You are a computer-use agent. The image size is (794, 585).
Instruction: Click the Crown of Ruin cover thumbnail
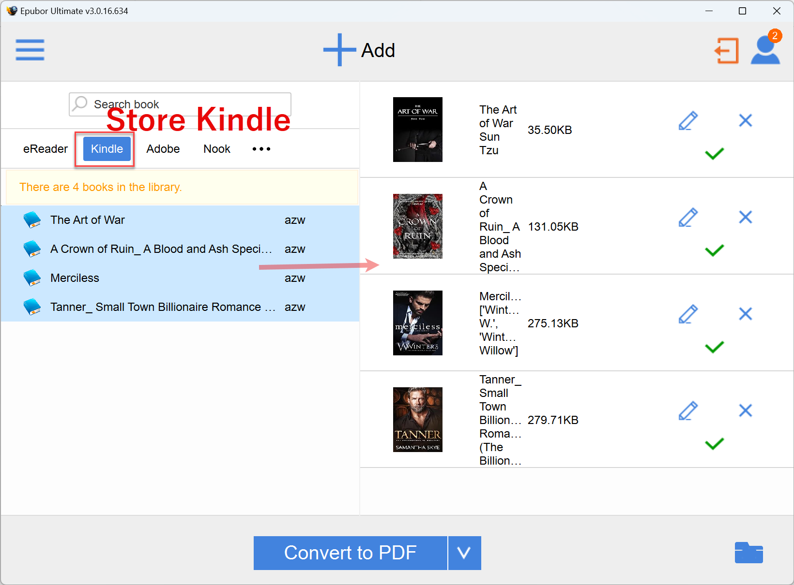[x=418, y=226]
